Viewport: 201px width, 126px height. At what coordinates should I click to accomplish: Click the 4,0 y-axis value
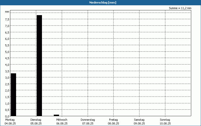pos(7,65)
